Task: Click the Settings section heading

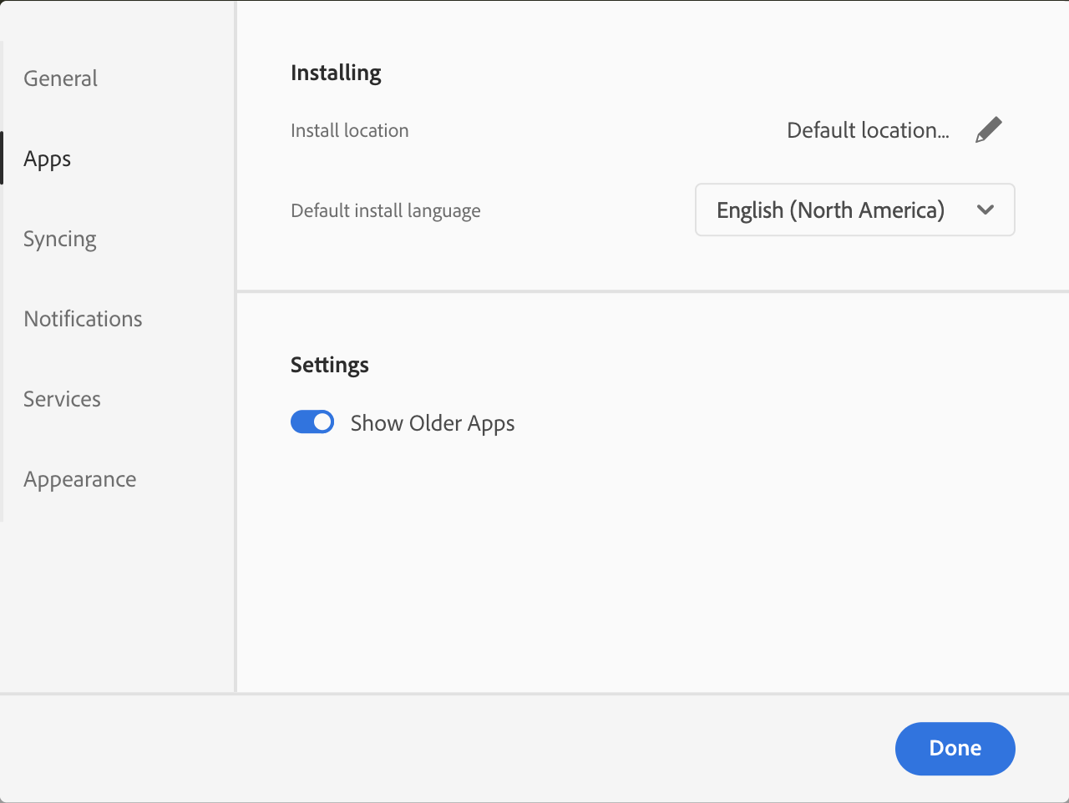Action: coord(330,365)
